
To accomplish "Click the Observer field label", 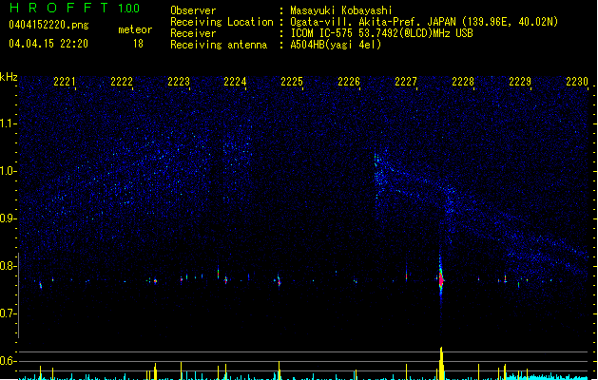I will tap(193, 10).
